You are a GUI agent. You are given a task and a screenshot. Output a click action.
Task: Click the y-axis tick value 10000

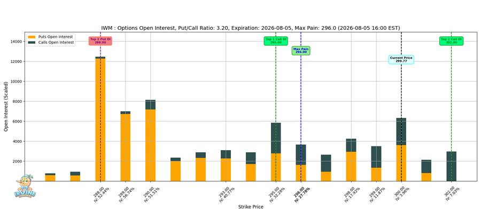click(17, 81)
